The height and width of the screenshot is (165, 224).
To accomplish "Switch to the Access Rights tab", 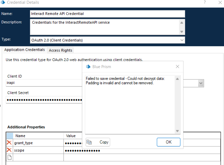I will [61, 50].
